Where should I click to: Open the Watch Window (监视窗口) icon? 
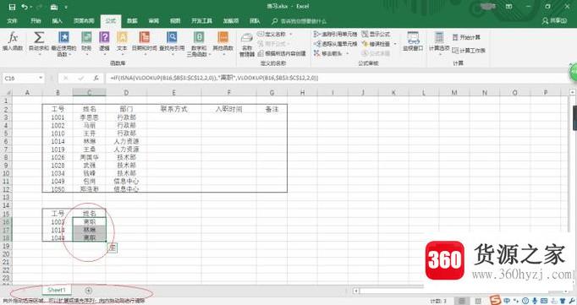413,38
